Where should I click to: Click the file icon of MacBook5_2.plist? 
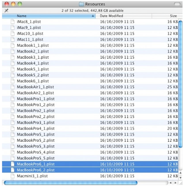(13, 75)
